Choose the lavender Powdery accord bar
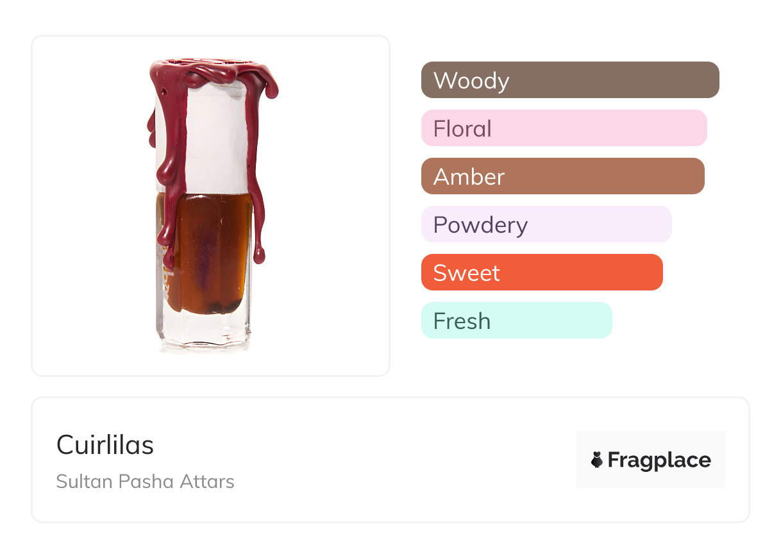781x554 pixels. 546,224
